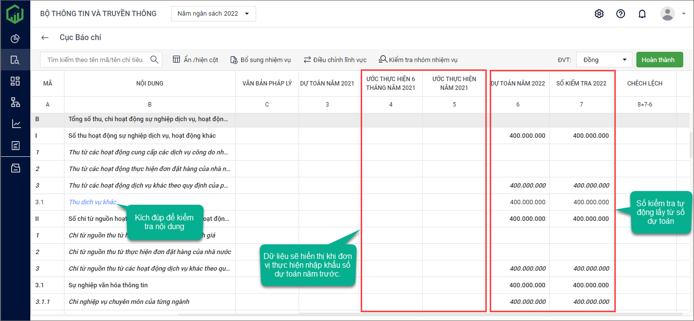Open the notifications bell

point(642,14)
